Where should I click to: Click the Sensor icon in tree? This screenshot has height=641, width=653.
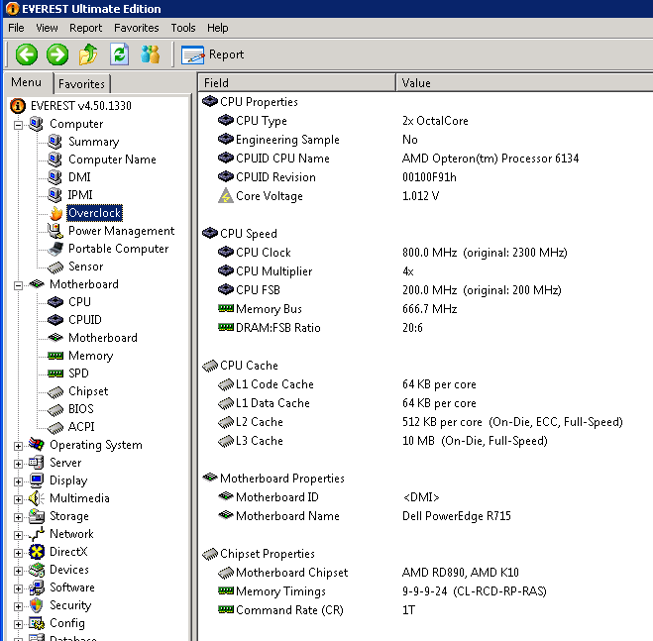pos(54,267)
